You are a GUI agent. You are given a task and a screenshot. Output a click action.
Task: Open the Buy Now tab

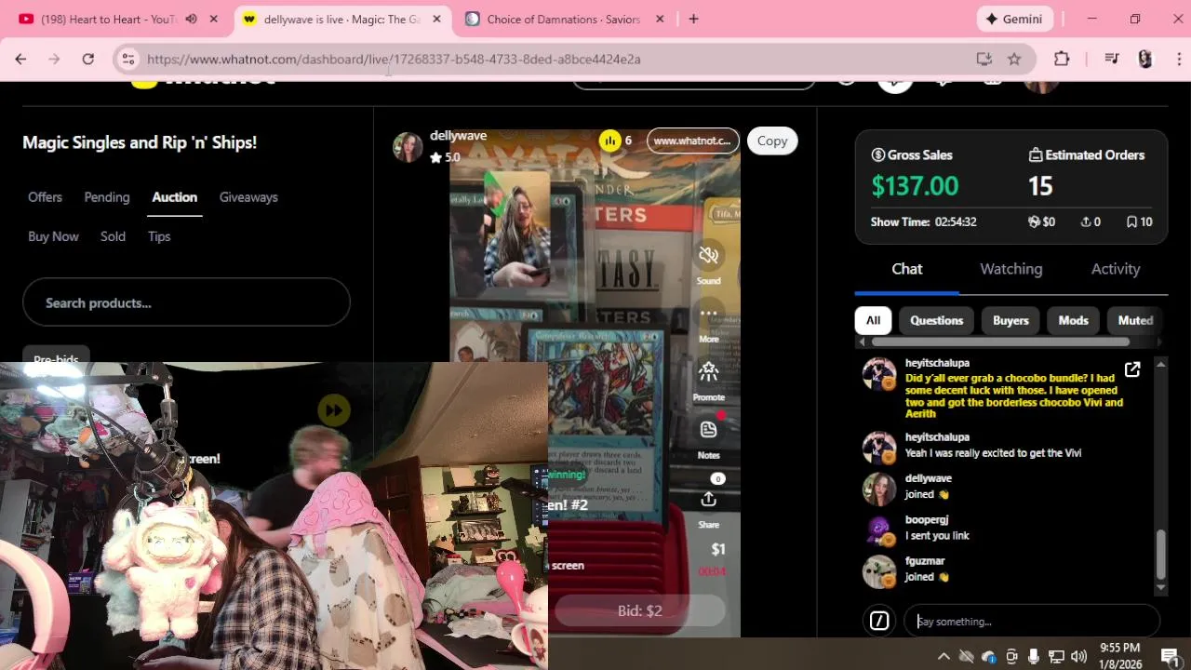[x=53, y=236]
